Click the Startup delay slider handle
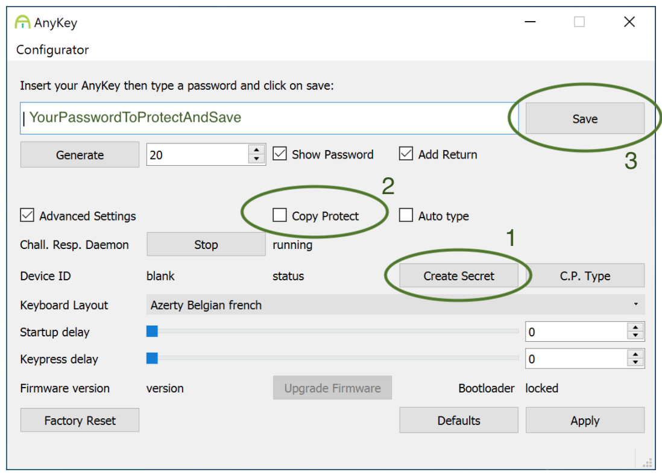The image size is (662, 475). pyautogui.click(x=152, y=332)
